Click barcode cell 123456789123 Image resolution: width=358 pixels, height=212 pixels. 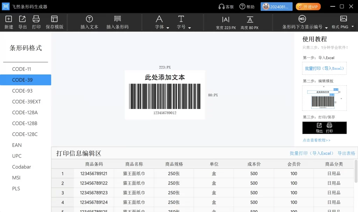point(94,193)
